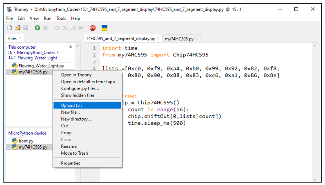The image size is (325, 185).
Task: Close the Files panel tab
Action: click(20, 38)
